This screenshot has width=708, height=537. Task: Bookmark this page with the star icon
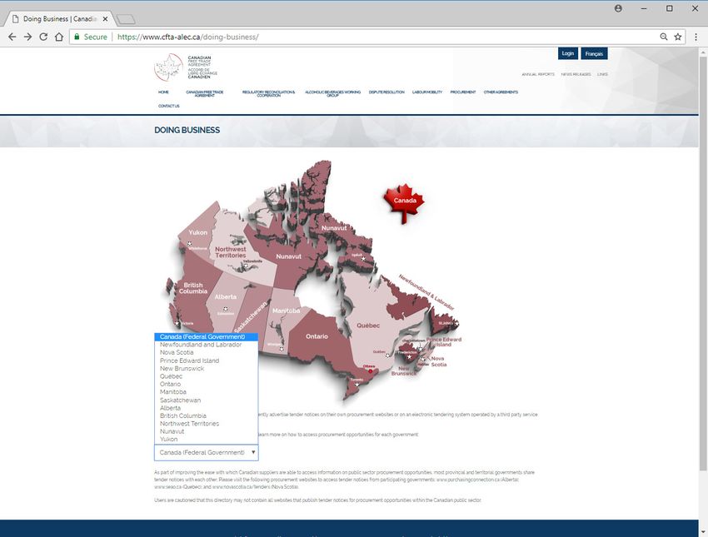678,37
